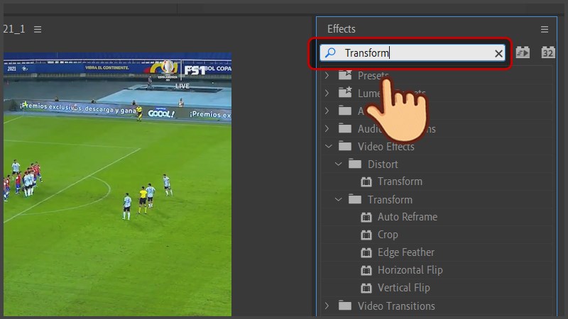568x319 pixels.
Task: Select the Vertical Flip effect icon
Action: coord(366,288)
